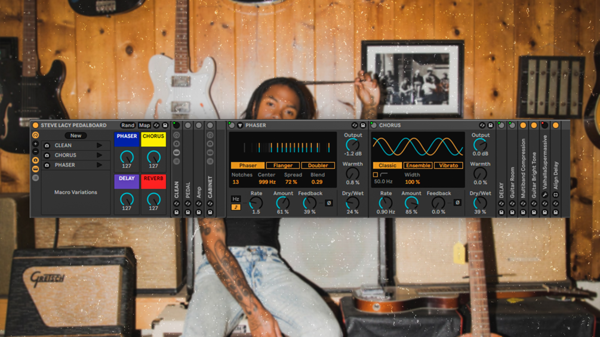Open ValhallaSupermassive plugin window wrench icon

(544, 195)
